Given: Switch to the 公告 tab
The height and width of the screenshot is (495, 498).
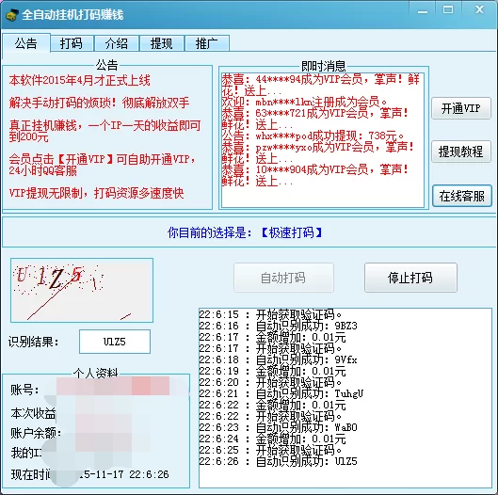Looking at the screenshot, I should [26, 43].
